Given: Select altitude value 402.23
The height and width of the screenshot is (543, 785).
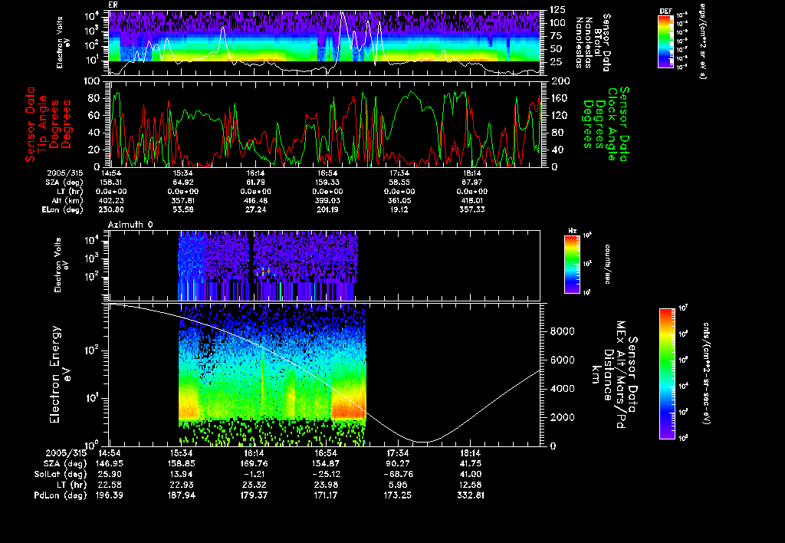Looking at the screenshot, I should 111,201.
